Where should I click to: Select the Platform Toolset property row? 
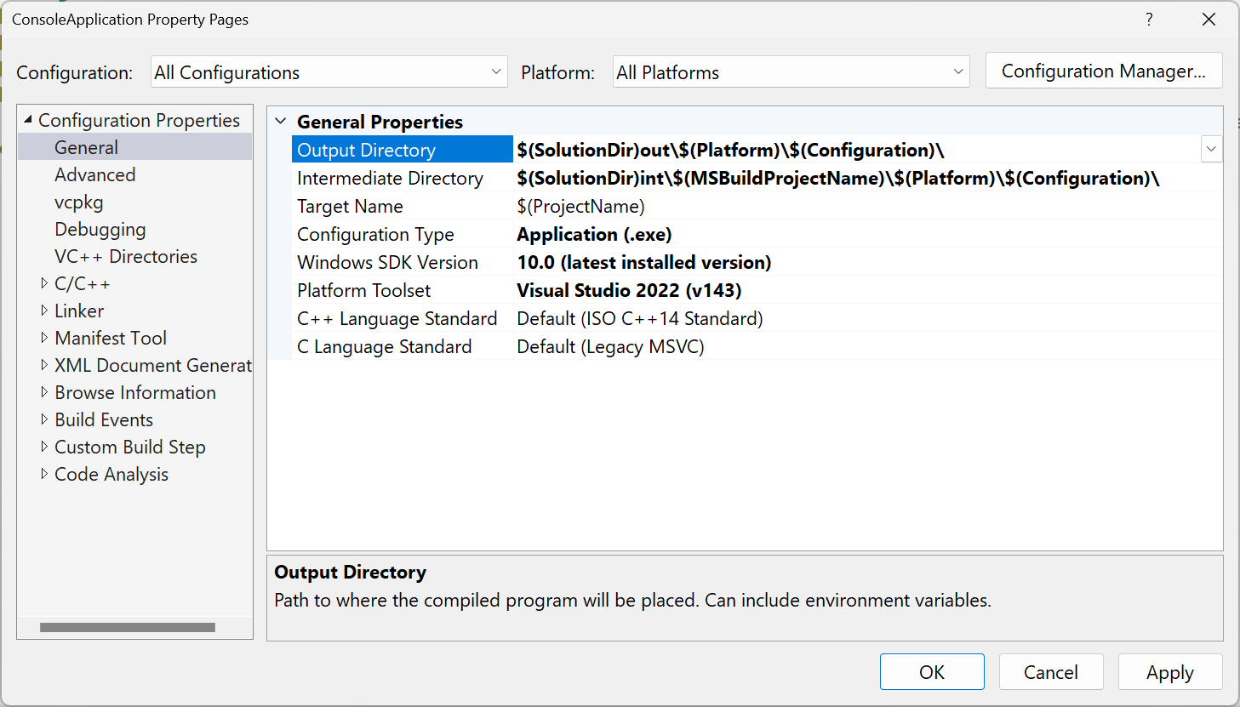coord(364,289)
